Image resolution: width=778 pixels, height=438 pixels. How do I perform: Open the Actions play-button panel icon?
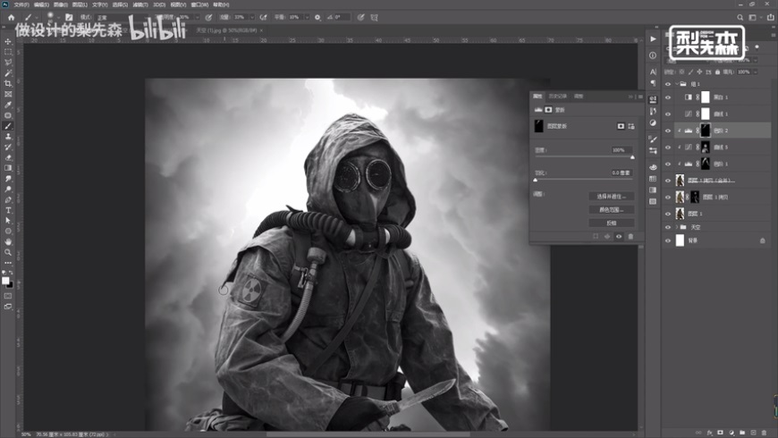click(653, 39)
